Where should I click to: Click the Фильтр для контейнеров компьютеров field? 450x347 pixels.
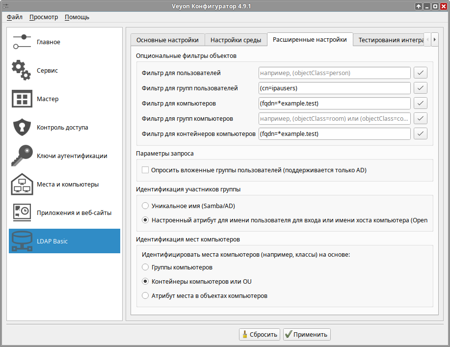point(334,134)
